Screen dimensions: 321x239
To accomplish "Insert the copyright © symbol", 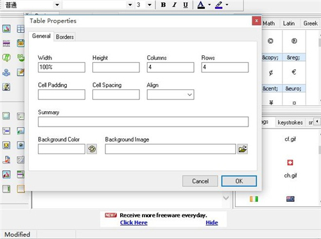I will 270,41.
